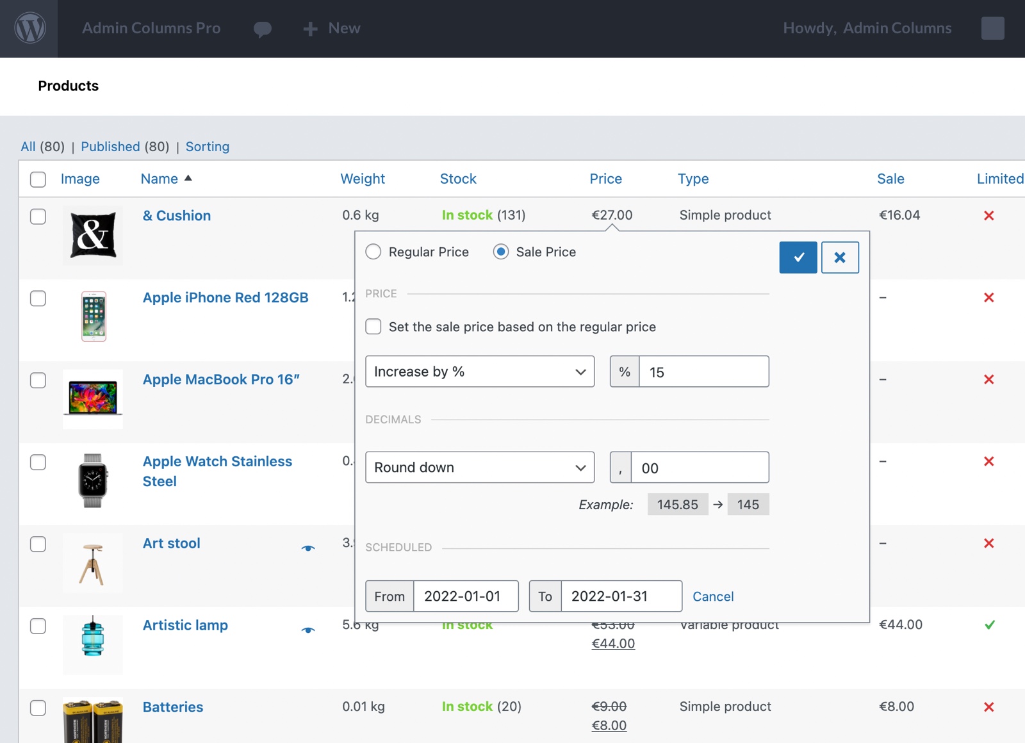Click red X in & Cushion Limited column
The width and height of the screenshot is (1025, 743).
coord(988,216)
